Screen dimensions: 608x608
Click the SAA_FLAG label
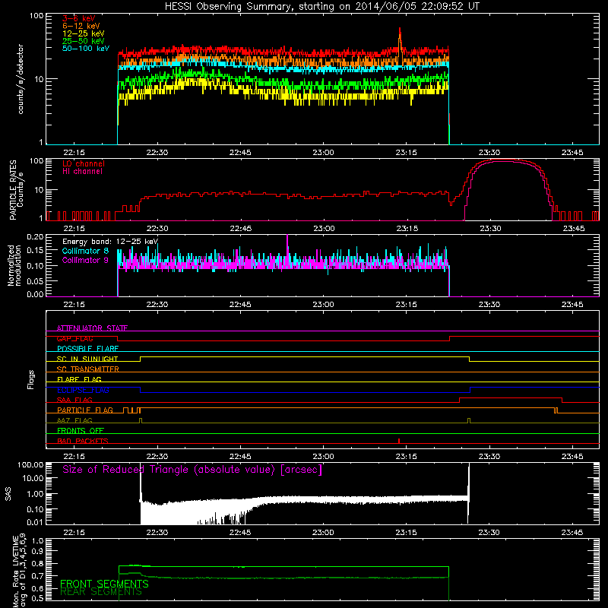coord(74,400)
